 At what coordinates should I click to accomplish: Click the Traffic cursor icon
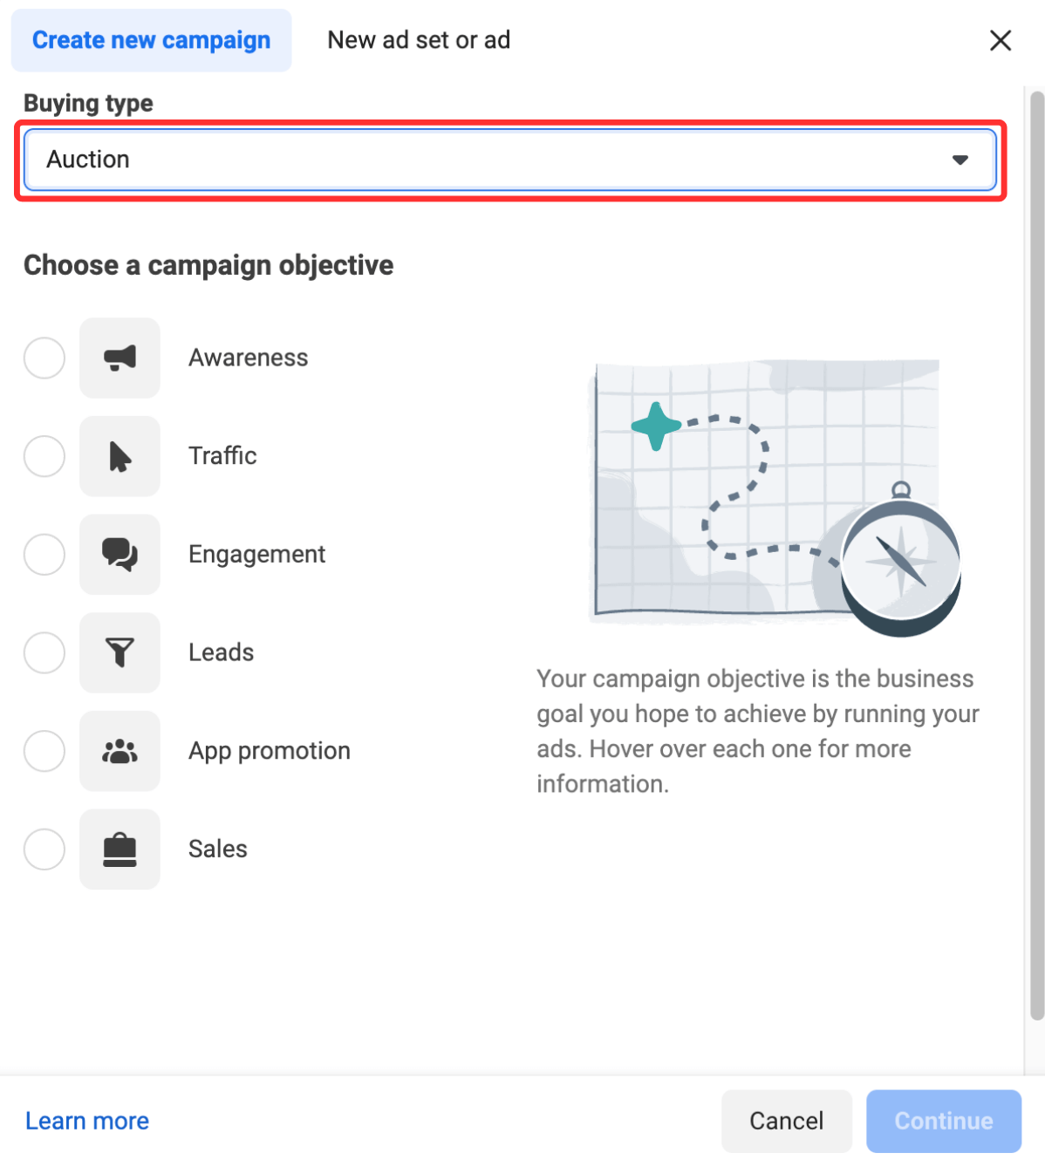(x=120, y=456)
